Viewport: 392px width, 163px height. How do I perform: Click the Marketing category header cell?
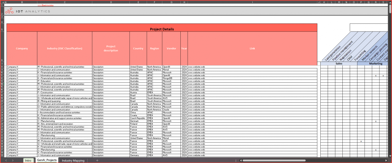point(375,63)
